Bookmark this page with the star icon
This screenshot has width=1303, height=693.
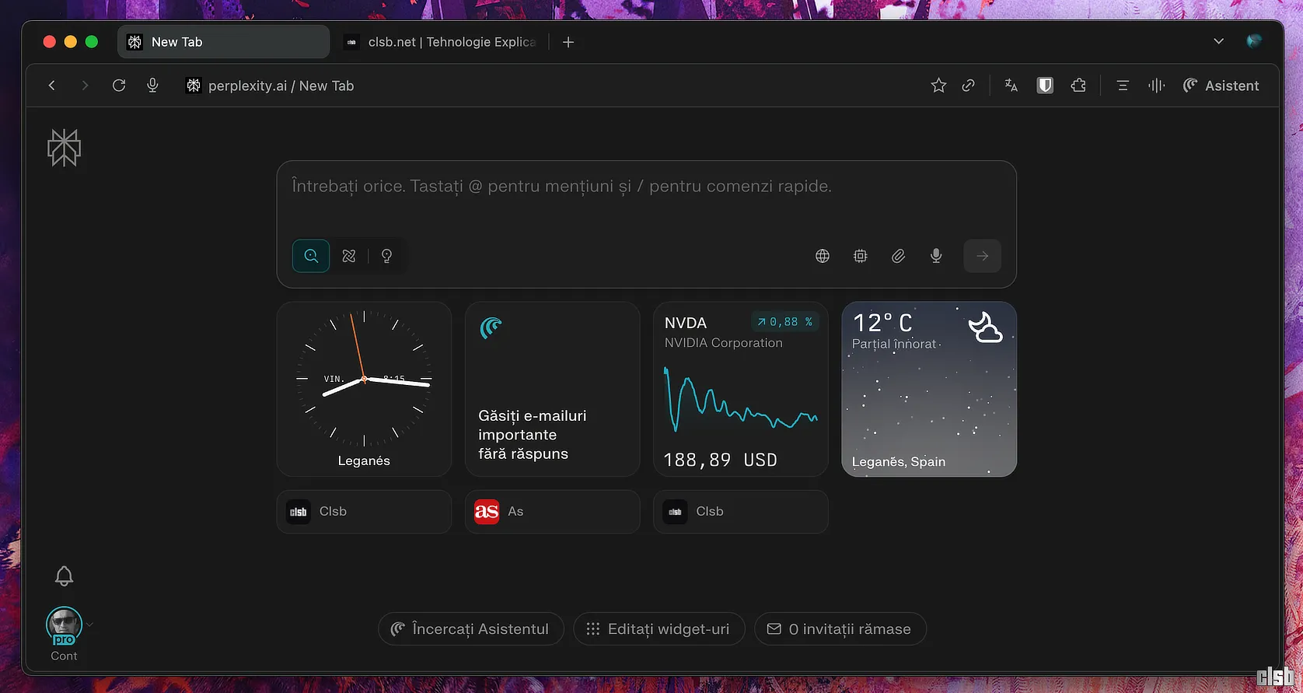(938, 86)
